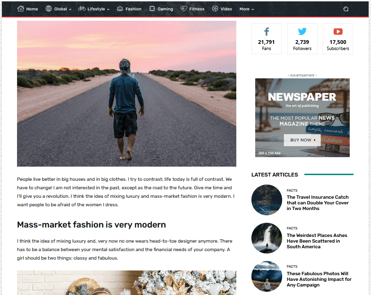Select the Fashion menu item
This screenshot has width=371, height=295.
pyautogui.click(x=133, y=9)
